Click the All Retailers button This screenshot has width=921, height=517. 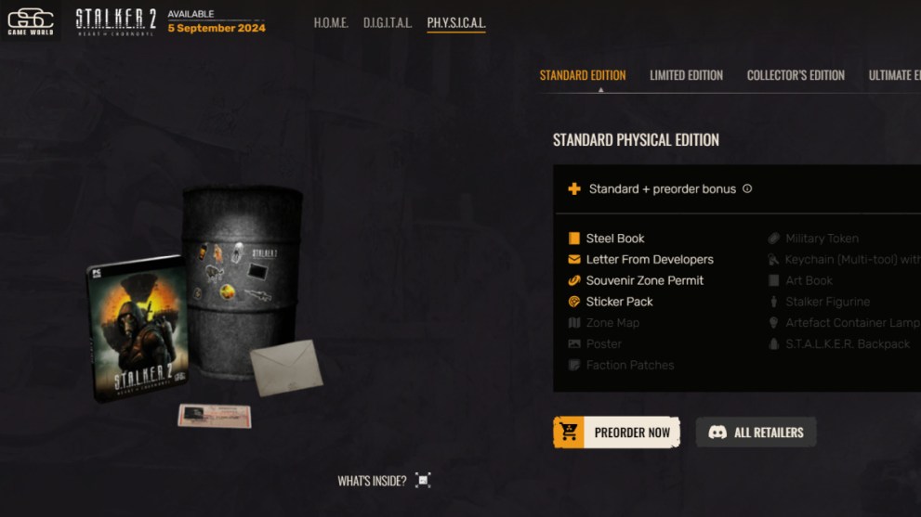756,433
